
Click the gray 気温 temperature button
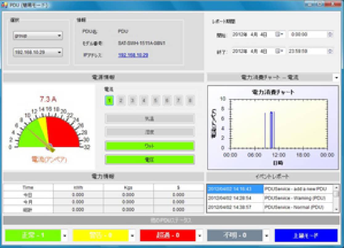coord(149,118)
